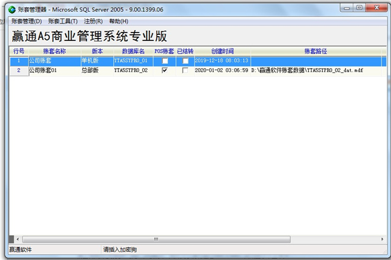Click the 数据库名 column header
Image resolution: width=391 pixels, height=260 pixels.
pos(133,52)
